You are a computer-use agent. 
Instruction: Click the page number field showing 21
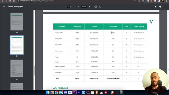(68, 7)
